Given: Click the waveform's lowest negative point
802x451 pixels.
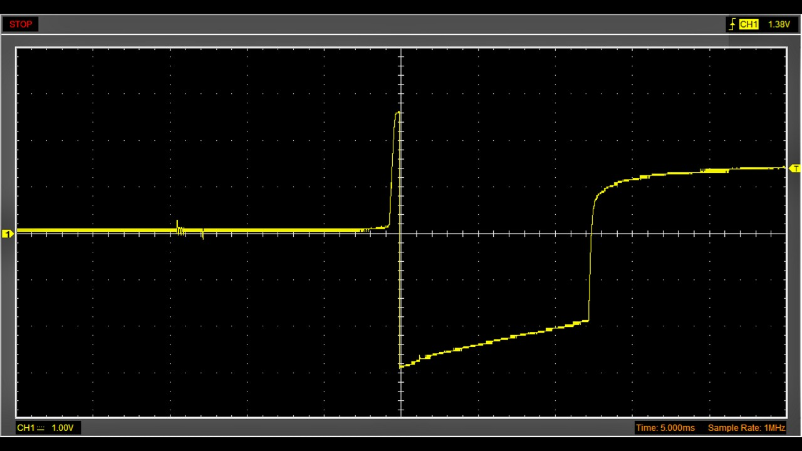Looking at the screenshot, I should (401, 366).
